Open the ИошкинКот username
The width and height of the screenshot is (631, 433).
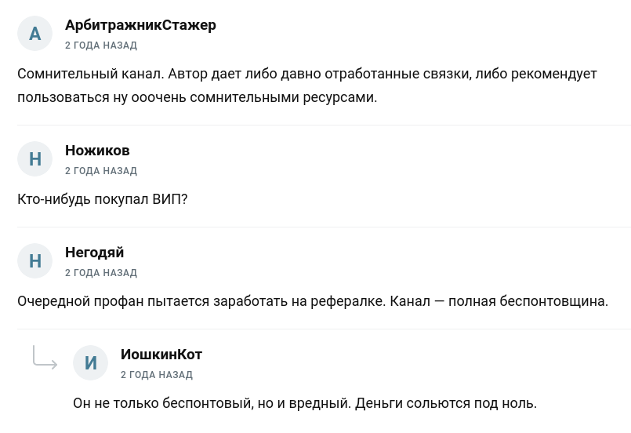coord(161,355)
